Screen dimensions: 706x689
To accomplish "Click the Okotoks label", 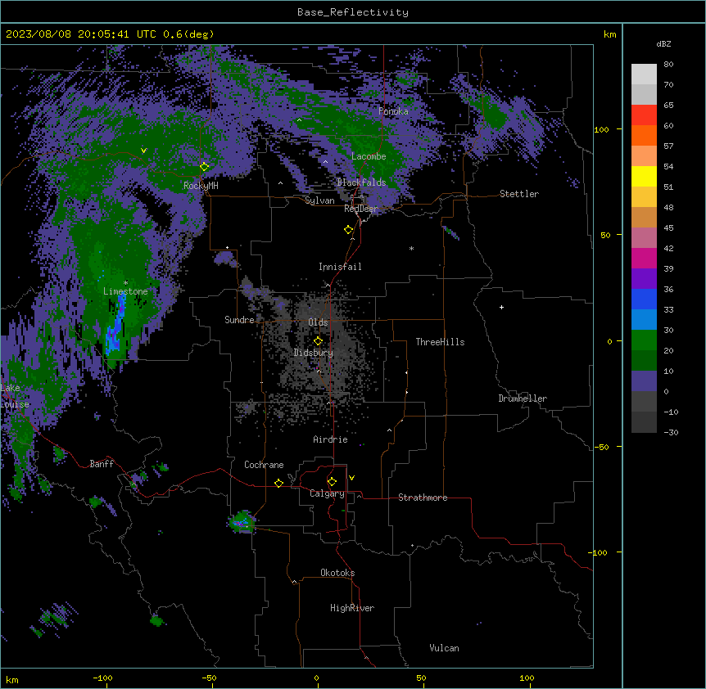I will coord(337,573).
